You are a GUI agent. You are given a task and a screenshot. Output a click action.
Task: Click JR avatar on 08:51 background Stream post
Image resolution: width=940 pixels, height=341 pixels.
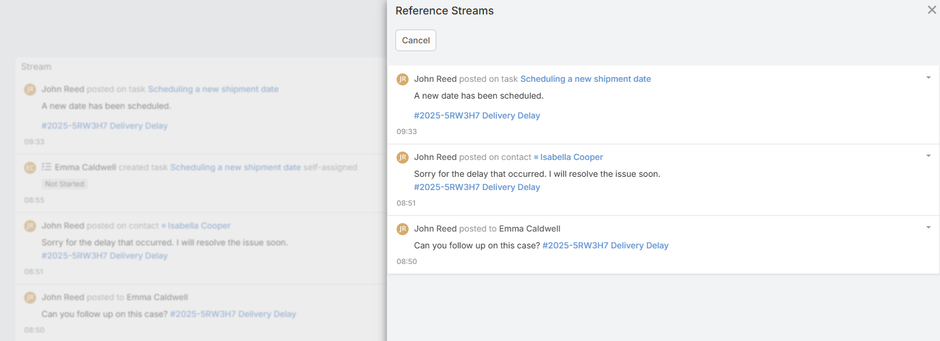pyautogui.click(x=30, y=226)
